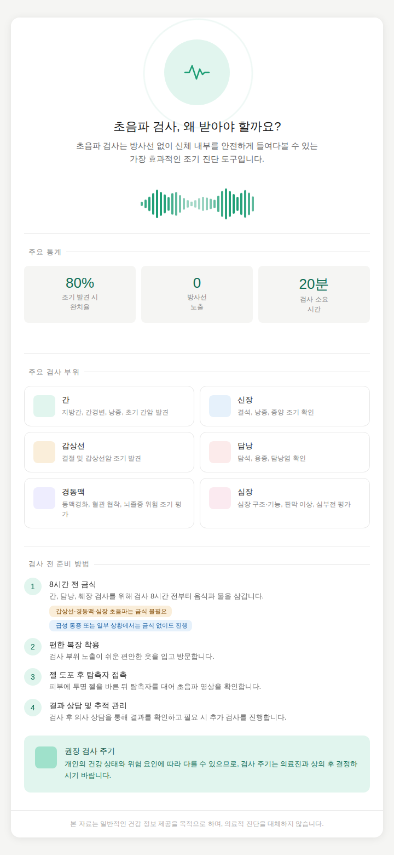
Task: Open the 0 방사선 노출 stat card
Action: coord(197,294)
